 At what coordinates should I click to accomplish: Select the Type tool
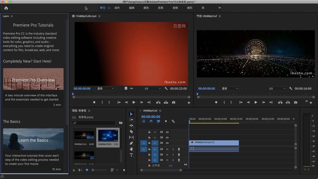(x=131, y=155)
